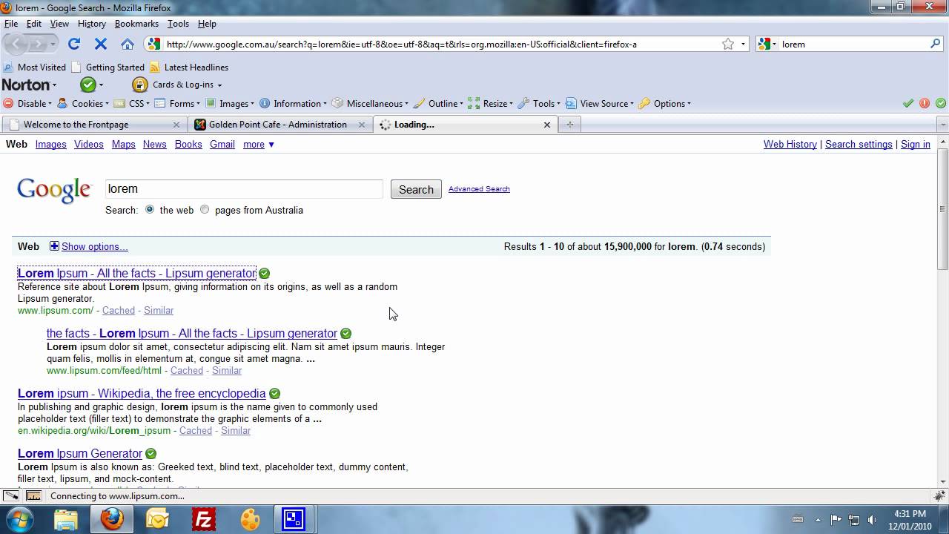
Task: Open the Information toolbar dropdown
Action: (x=293, y=104)
